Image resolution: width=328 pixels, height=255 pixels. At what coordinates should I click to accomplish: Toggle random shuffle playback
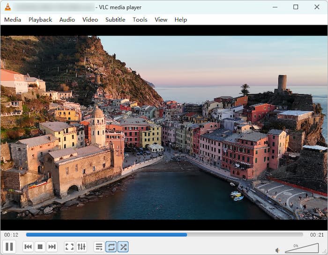pos(123,247)
